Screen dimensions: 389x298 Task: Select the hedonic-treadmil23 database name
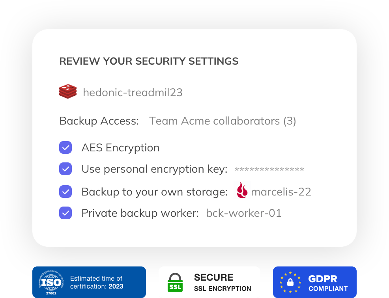click(x=133, y=92)
